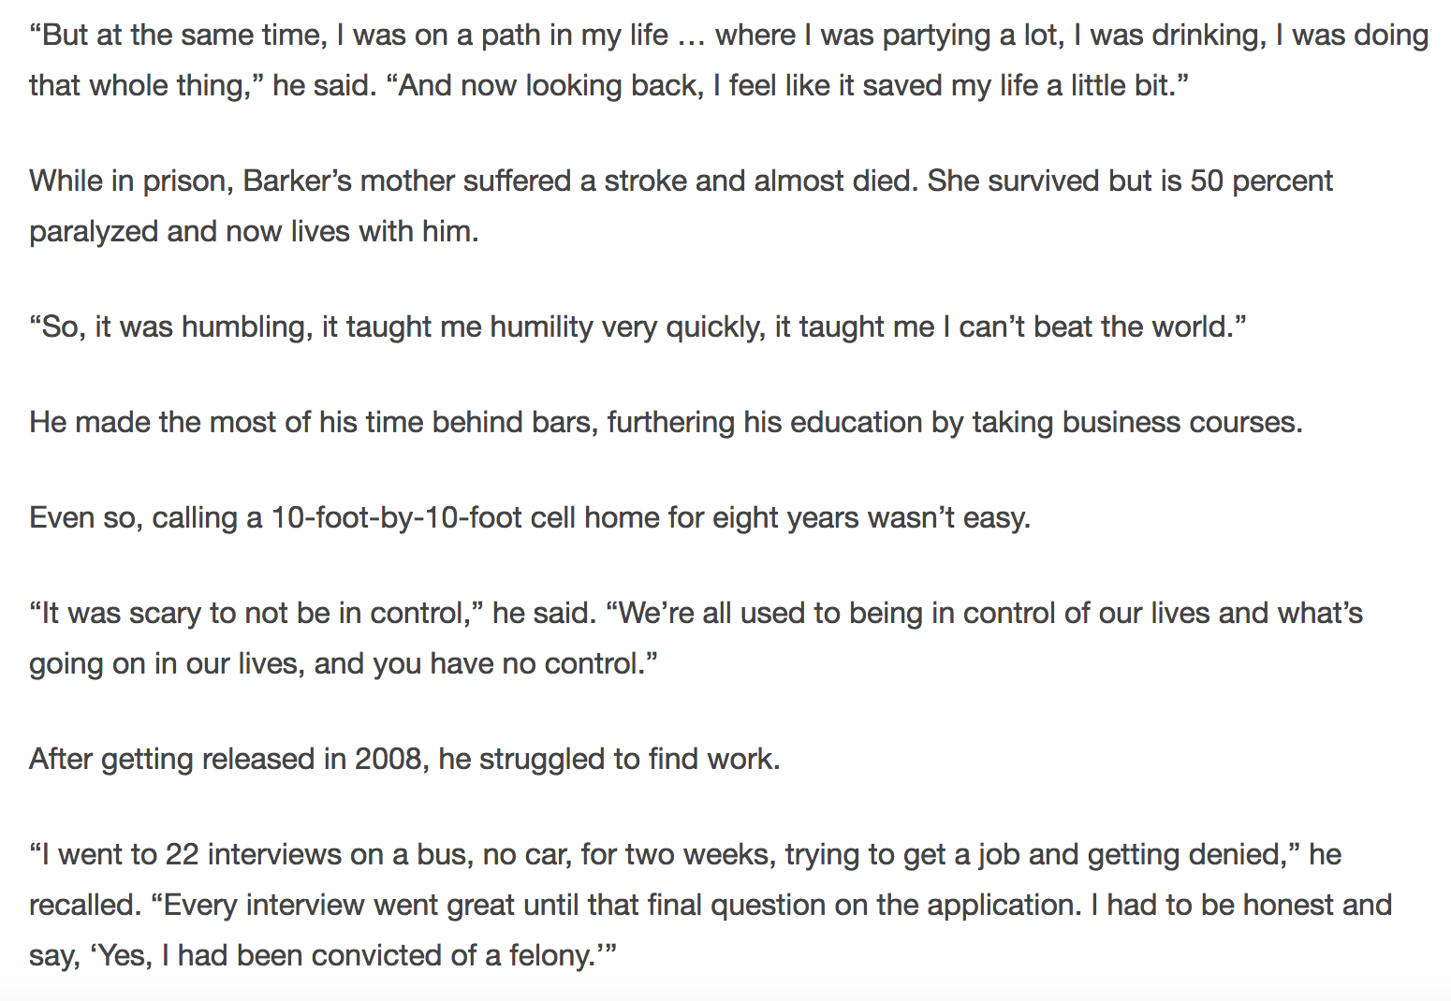The image size is (1451, 1001).
Task: Click the sentence about Barker's mother's stroke
Action: click(473, 181)
